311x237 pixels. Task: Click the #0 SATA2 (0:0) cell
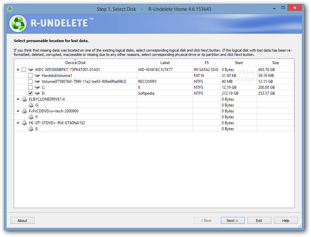click(206, 70)
